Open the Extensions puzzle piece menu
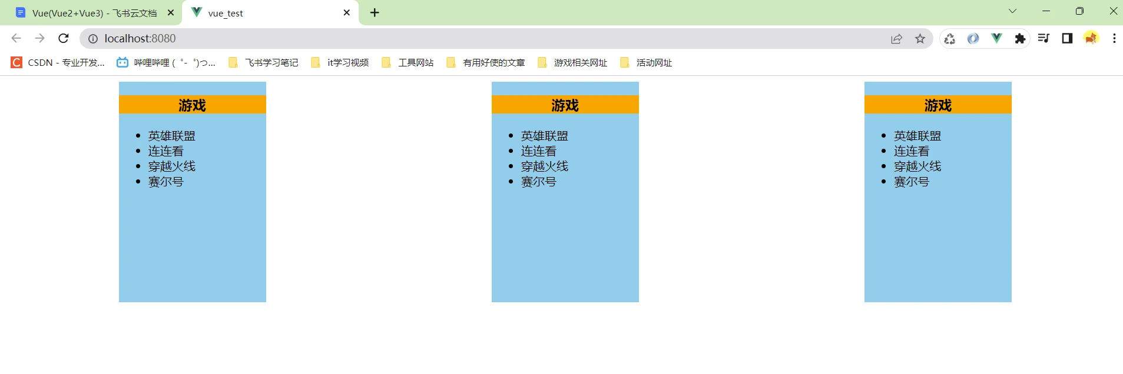 [x=1020, y=39]
